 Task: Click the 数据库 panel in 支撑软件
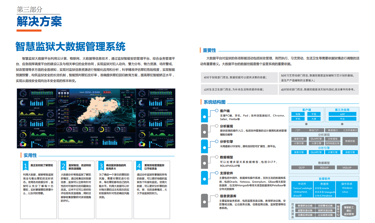pyautogui.click(x=324, y=189)
